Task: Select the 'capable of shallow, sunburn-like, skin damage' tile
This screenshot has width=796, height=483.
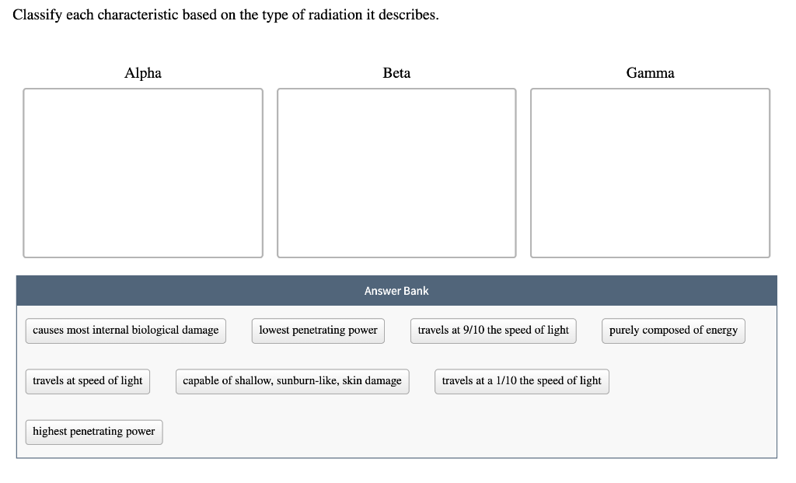Action: click(292, 381)
